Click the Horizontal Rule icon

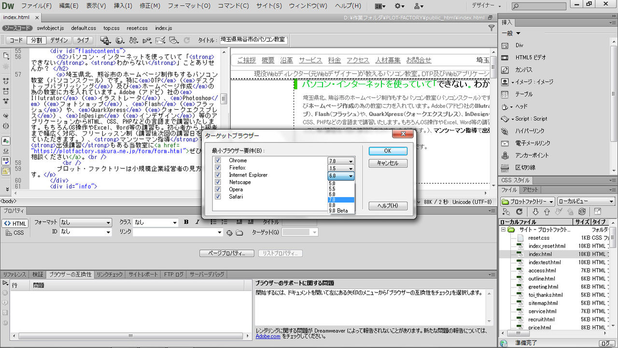[x=505, y=168]
